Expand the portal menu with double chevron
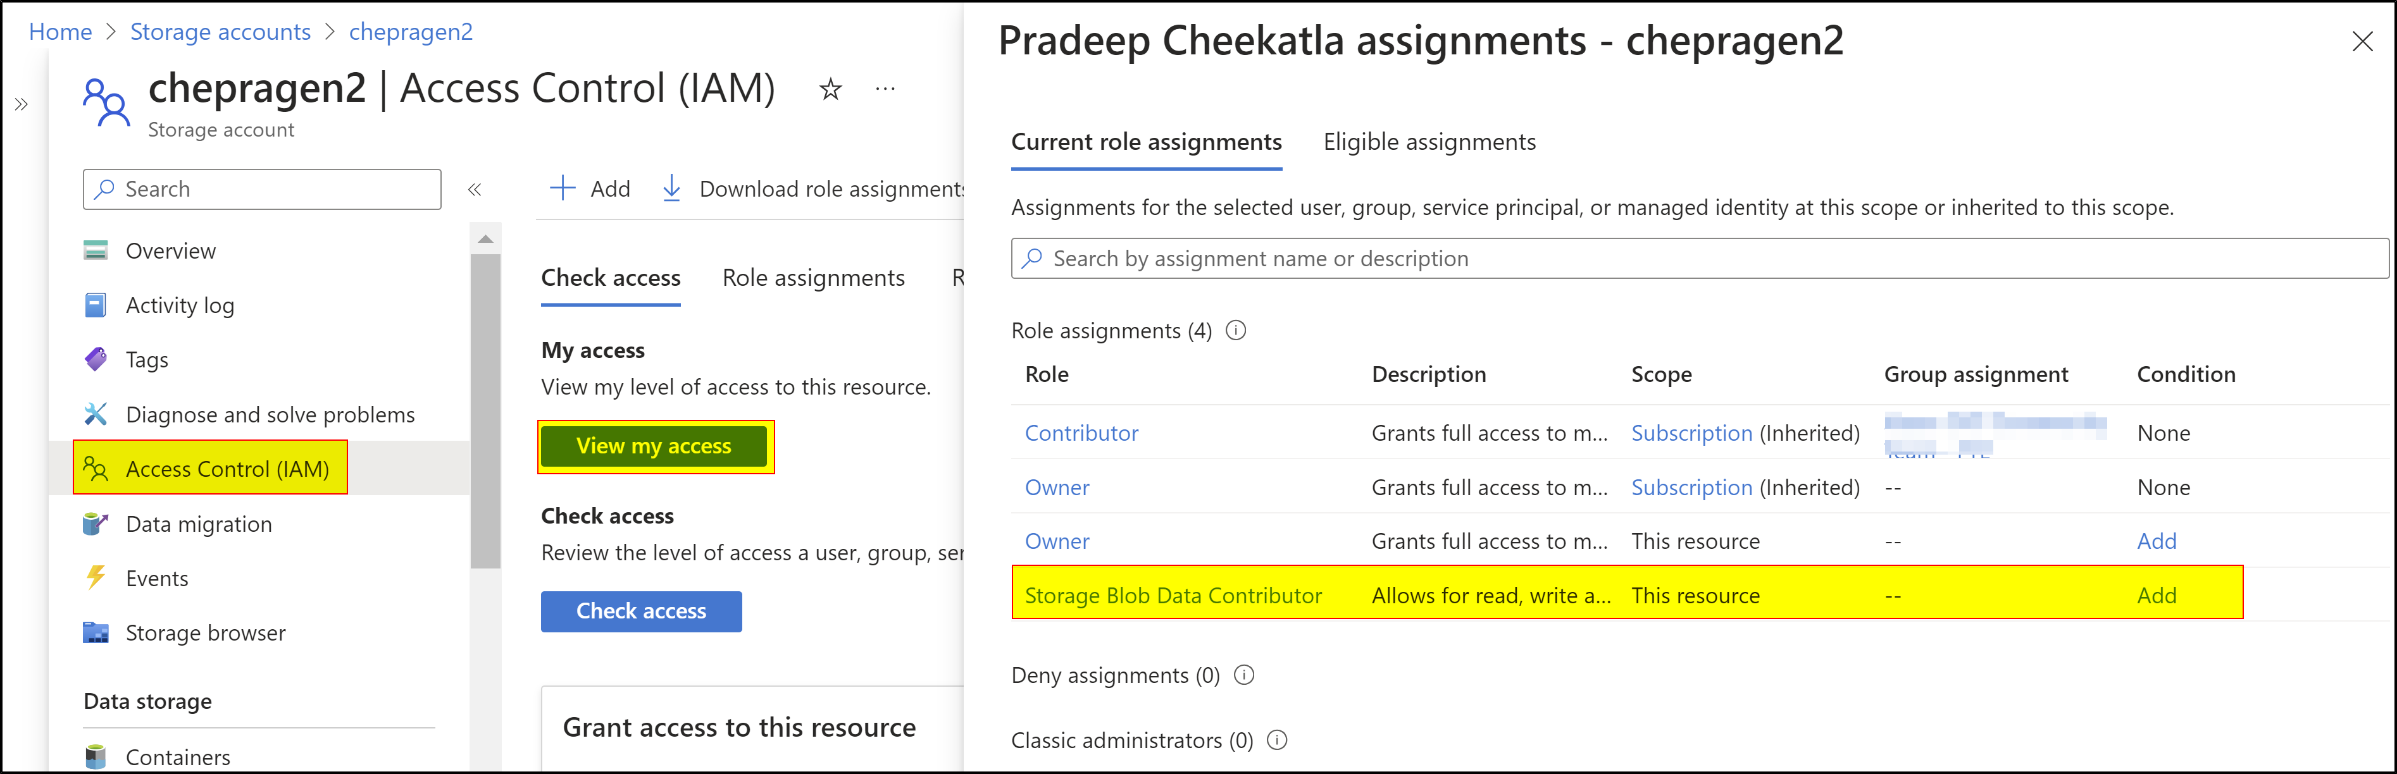The width and height of the screenshot is (2397, 774). [22, 104]
